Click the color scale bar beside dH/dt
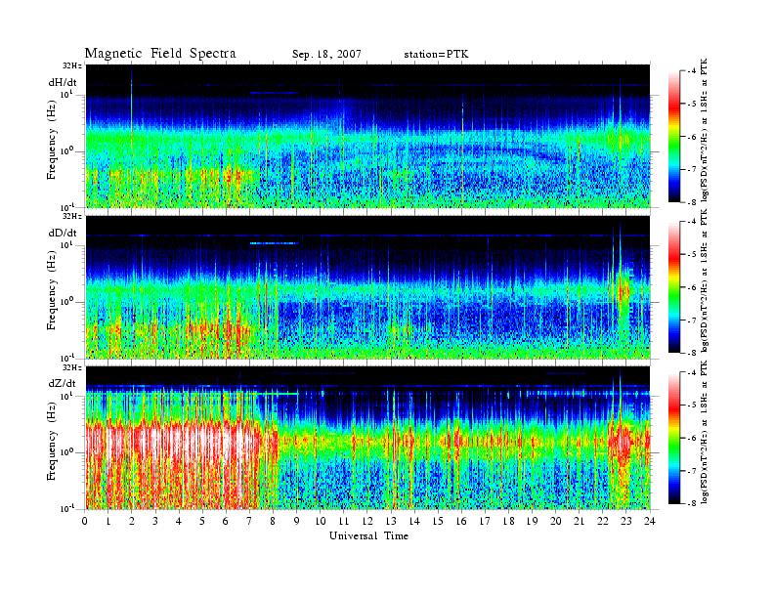Screen dimensions: 774x598 [673, 137]
